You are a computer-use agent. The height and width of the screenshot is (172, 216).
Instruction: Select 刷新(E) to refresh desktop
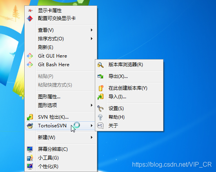pyautogui.click(x=61, y=47)
